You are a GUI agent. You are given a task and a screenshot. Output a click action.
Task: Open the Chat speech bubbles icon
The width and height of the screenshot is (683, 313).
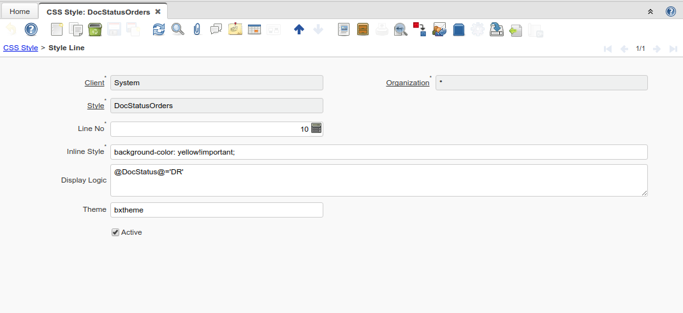point(216,29)
